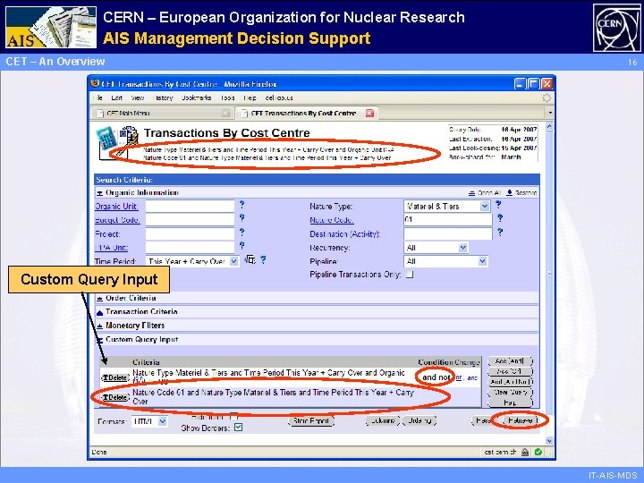Click the Add (Or) button
644x483 pixels.
click(x=510, y=371)
